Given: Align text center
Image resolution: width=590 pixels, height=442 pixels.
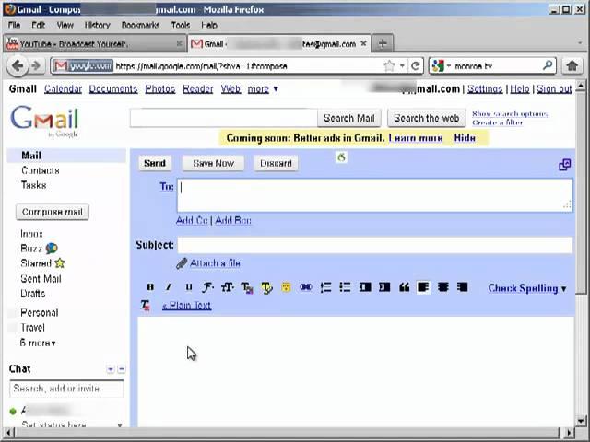Looking at the screenshot, I should tap(443, 287).
